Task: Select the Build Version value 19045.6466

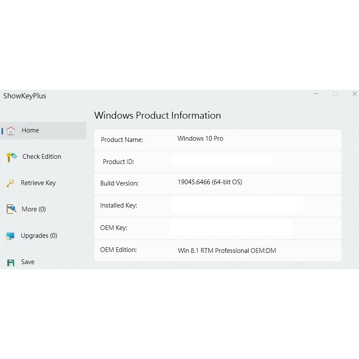Action: click(210, 182)
